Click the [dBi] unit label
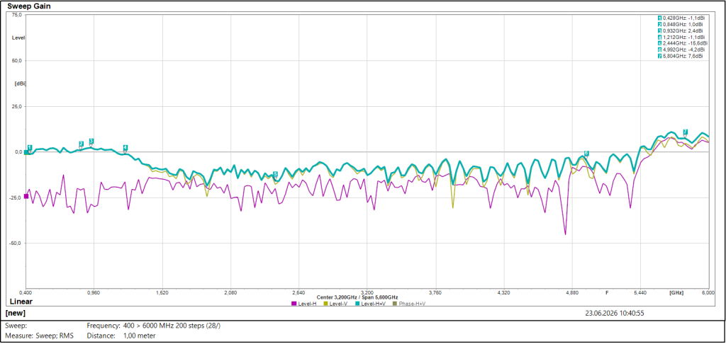Screen dimensions: 726x344 (x=20, y=84)
